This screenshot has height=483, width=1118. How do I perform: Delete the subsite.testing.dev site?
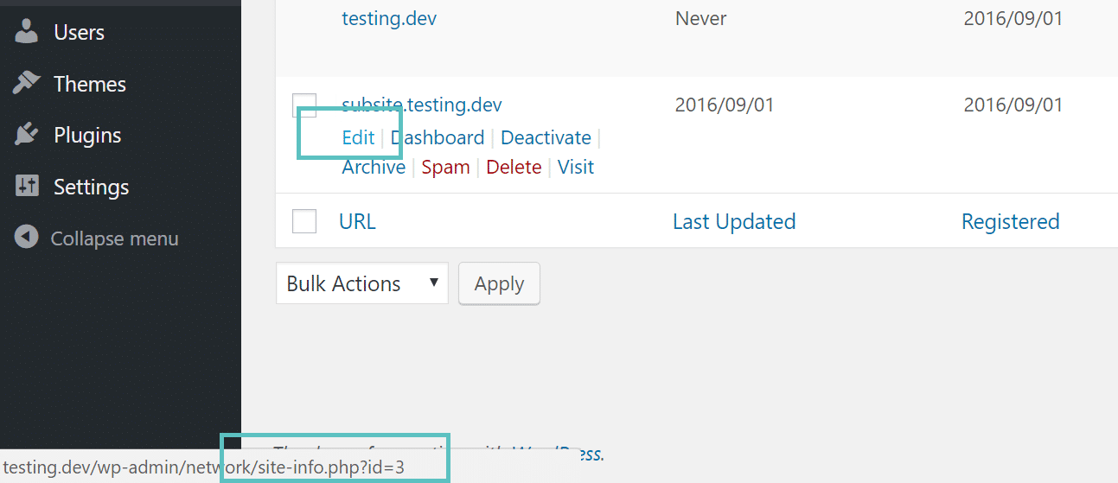514,167
